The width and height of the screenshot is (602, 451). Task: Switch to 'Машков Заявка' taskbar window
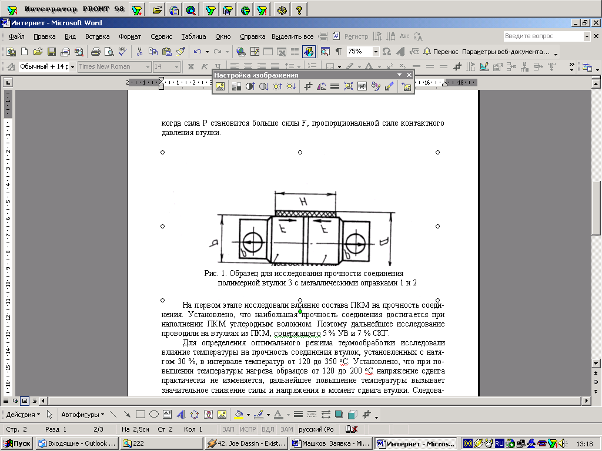click(332, 443)
